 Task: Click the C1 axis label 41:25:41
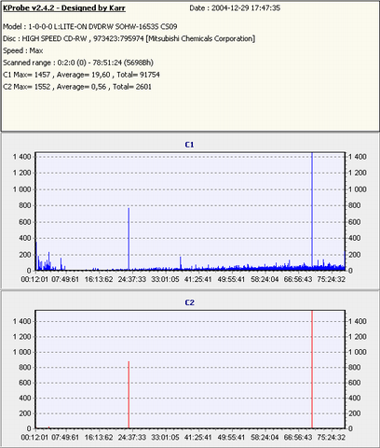(198, 279)
